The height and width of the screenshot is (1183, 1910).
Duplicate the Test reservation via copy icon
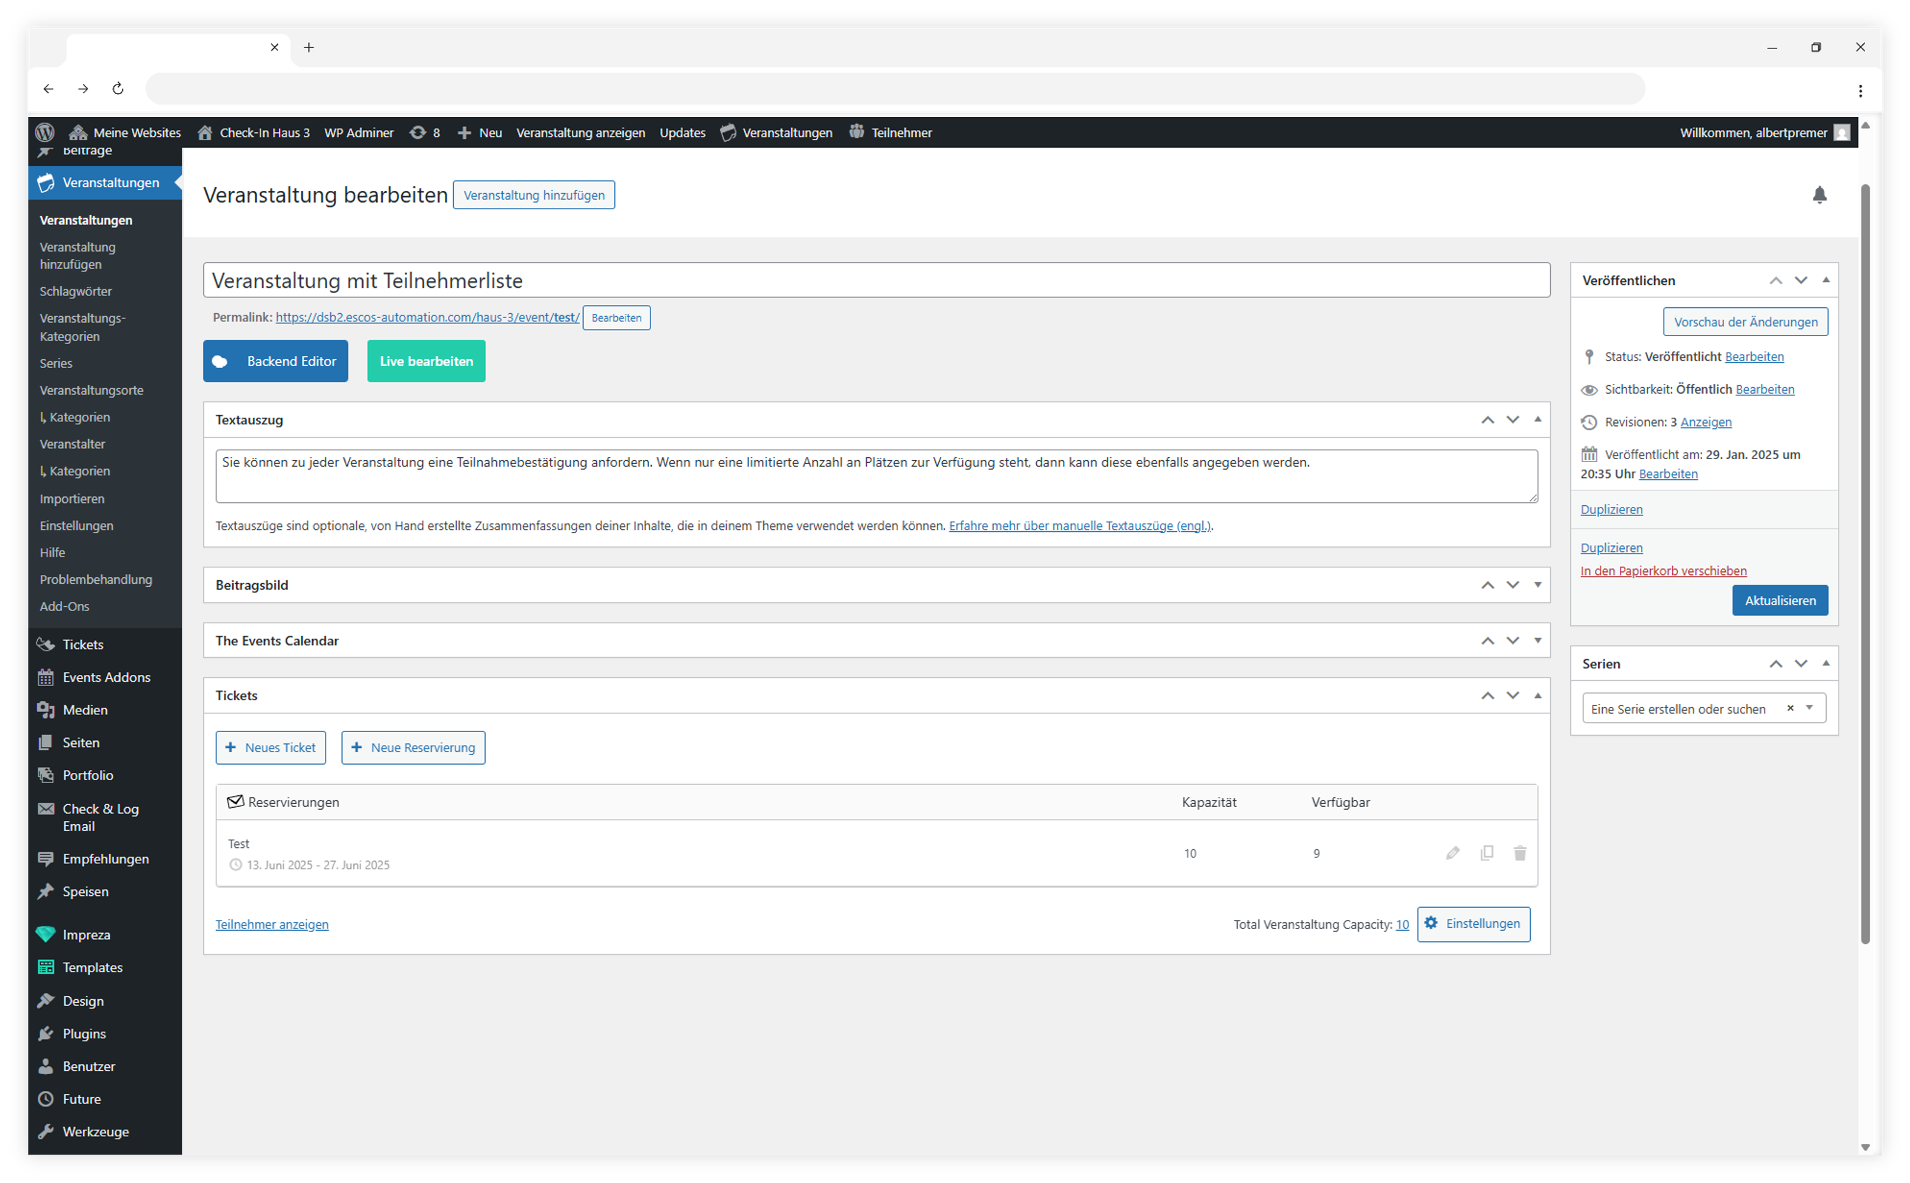click(x=1487, y=853)
